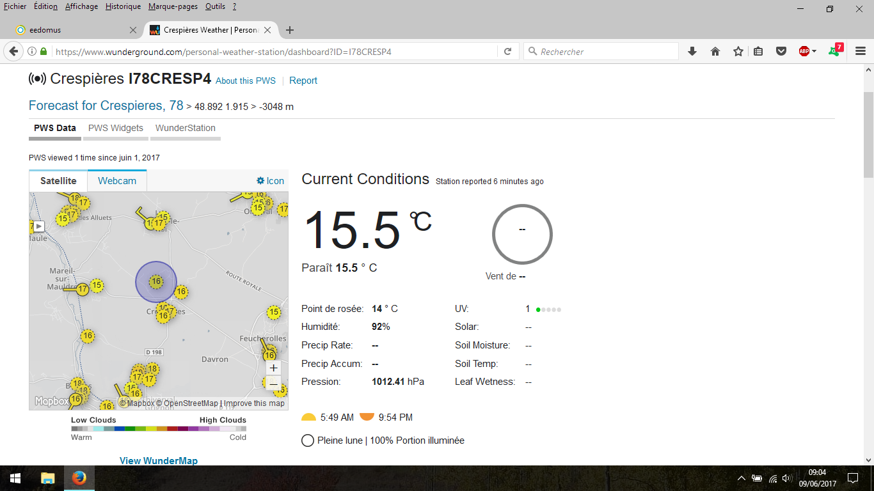Close the Crespières Weather tab
Screen dimensions: 874x491
267,30
